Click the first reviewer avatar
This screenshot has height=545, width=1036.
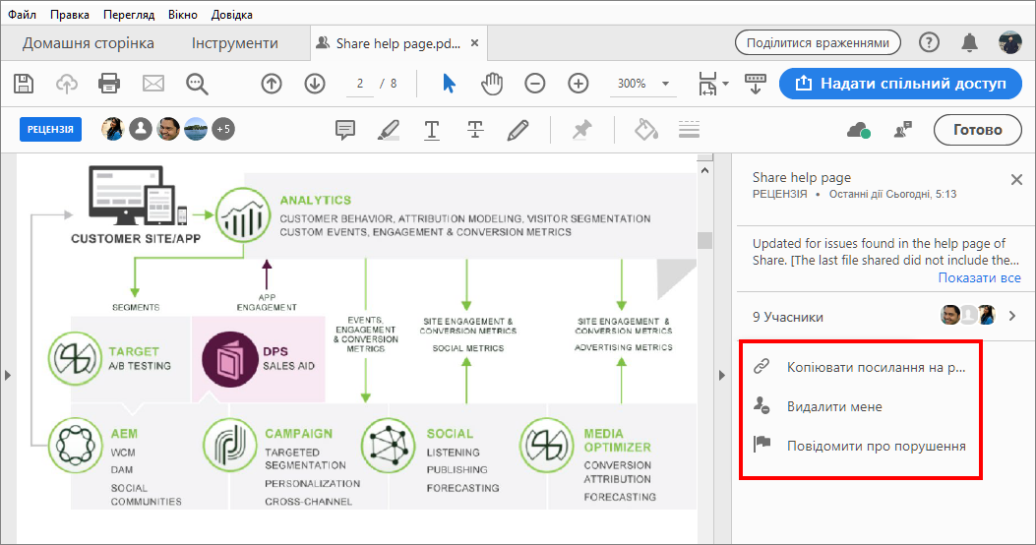[x=113, y=130]
